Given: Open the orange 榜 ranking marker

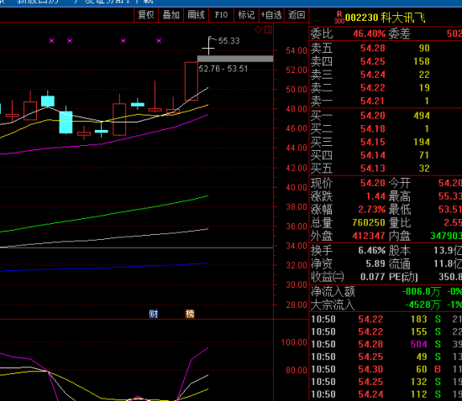Looking at the screenshot, I should coord(190,314).
